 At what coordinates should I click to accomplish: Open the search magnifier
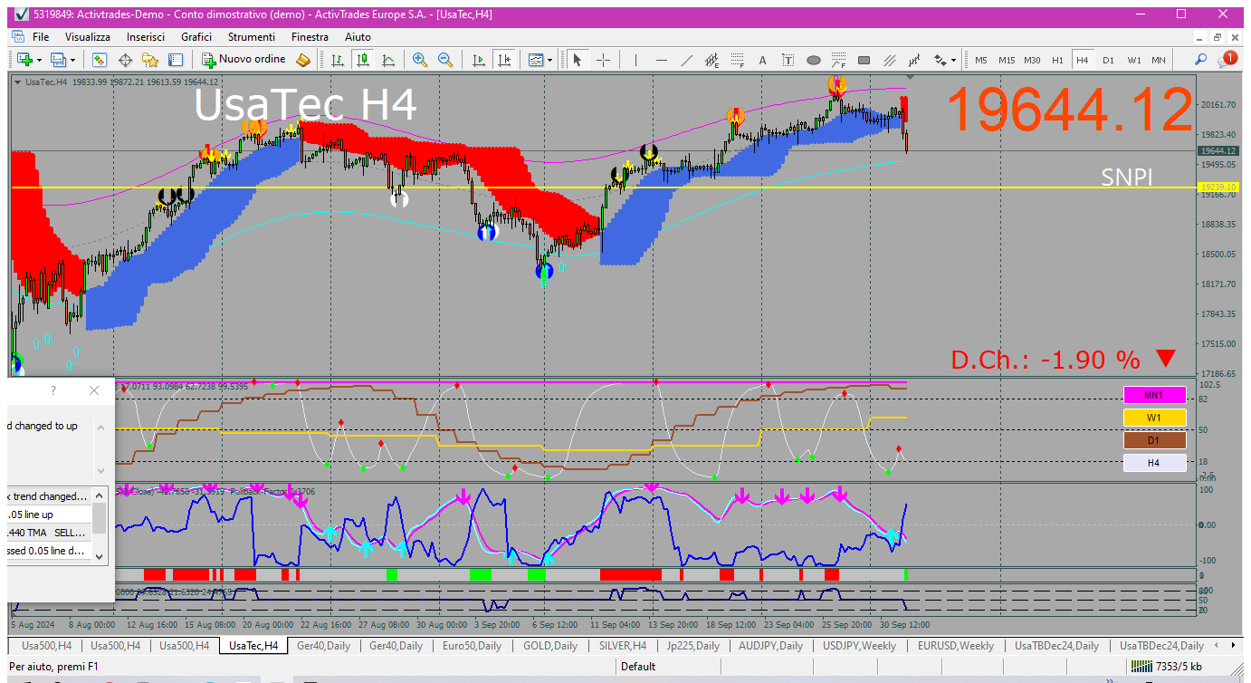click(1201, 60)
